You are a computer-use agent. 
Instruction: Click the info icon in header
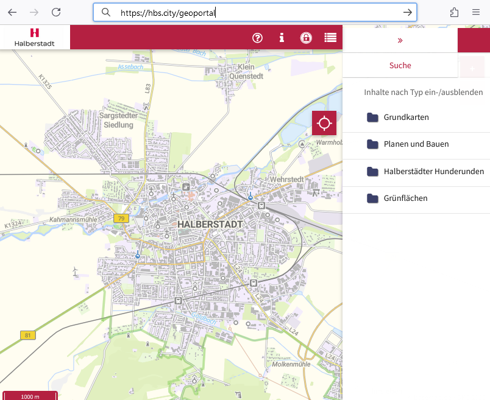pos(282,38)
